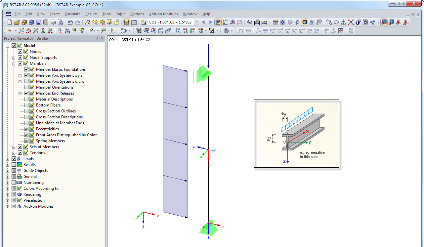Toggle the Loads checkbox in navigator

click(x=14, y=159)
